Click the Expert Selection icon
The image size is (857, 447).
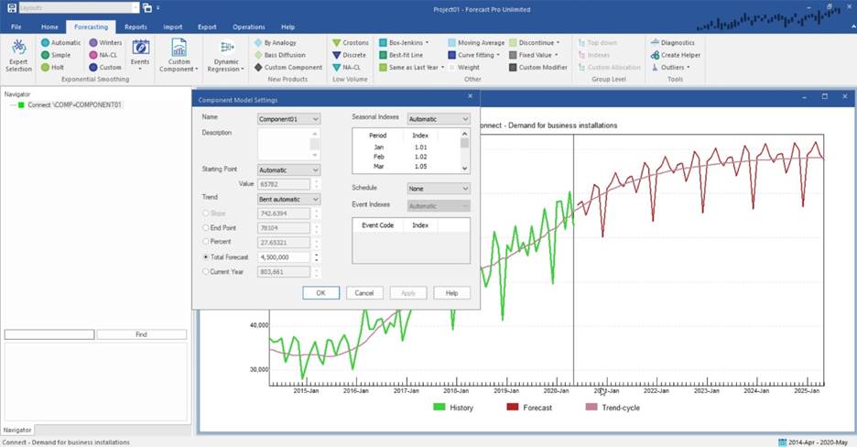[x=17, y=52]
